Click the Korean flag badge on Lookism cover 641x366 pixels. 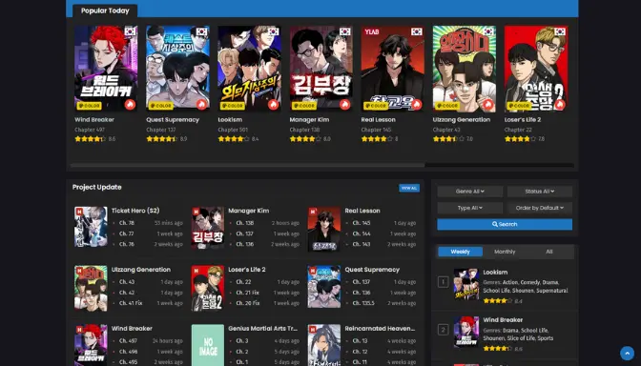[x=273, y=31]
